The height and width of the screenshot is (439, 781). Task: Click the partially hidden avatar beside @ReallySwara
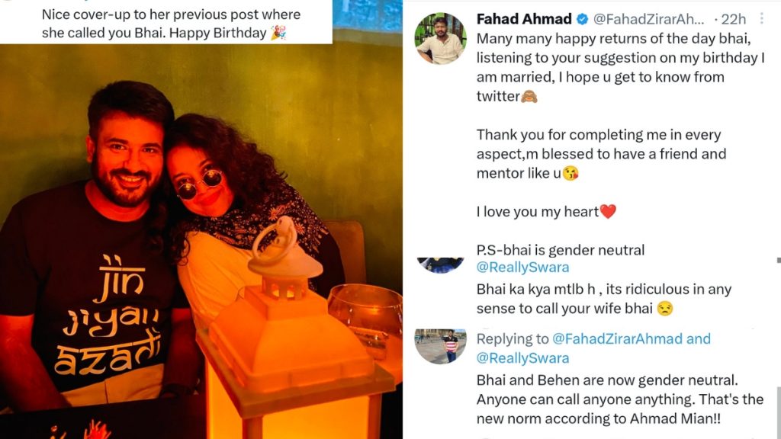440,264
